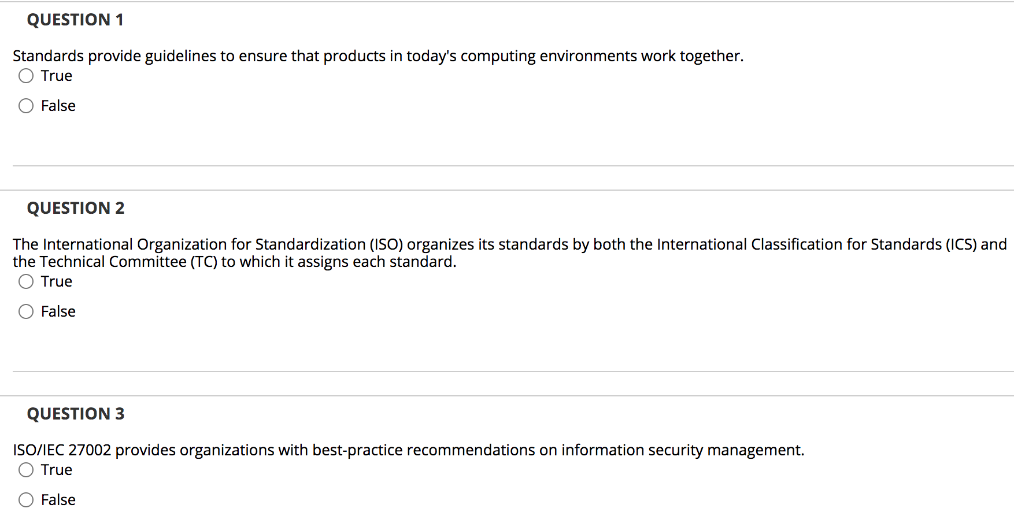Select False radio button for Question 1
The width and height of the screenshot is (1014, 527).
tap(26, 106)
